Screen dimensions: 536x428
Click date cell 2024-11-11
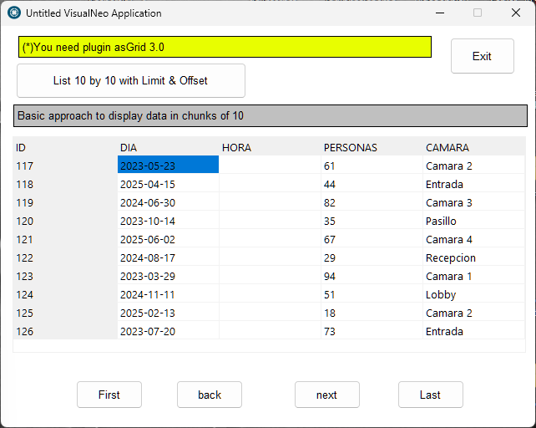168,294
